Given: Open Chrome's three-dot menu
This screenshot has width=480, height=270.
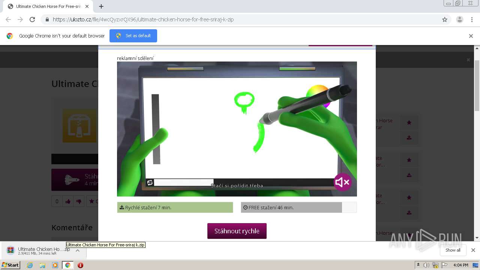Looking at the screenshot, I should 472,19.
